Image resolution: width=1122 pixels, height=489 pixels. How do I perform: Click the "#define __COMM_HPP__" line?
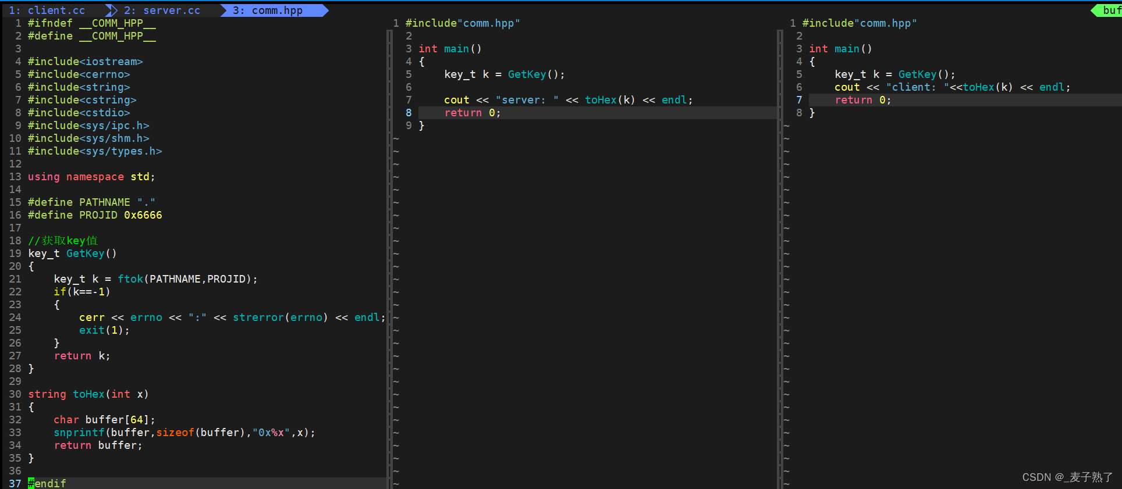[92, 36]
